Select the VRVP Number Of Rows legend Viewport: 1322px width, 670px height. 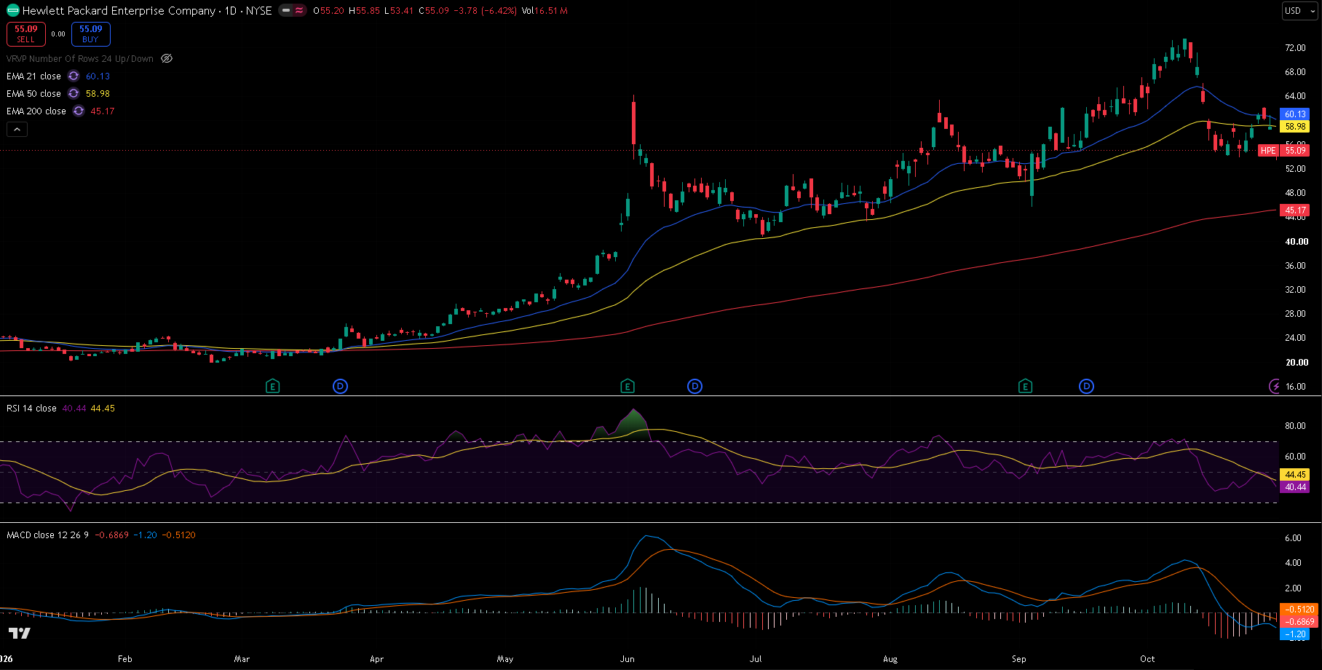point(80,58)
